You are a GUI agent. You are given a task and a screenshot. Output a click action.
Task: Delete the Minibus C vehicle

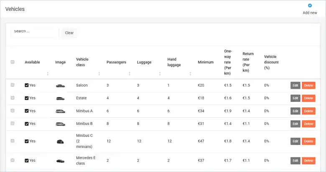[308, 141]
